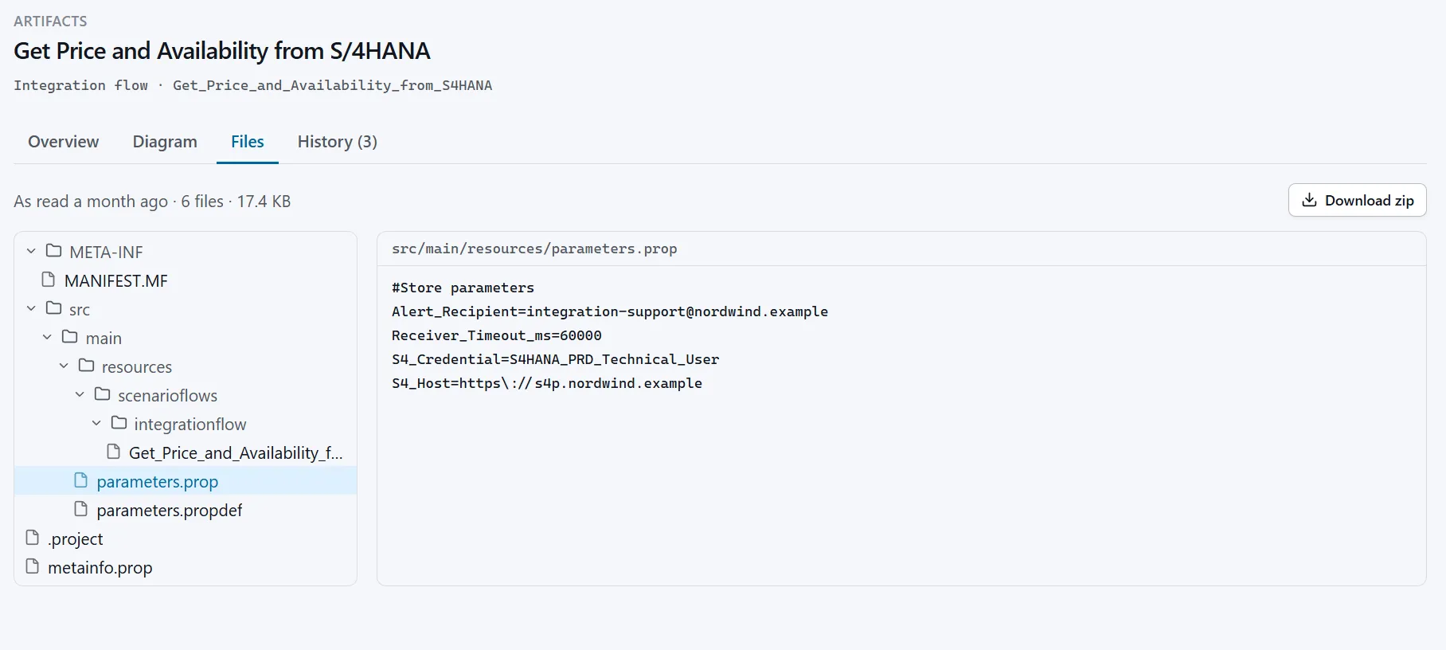Collapse the resources folder chevron
Viewport: 1446px width, 650px height.
tap(64, 366)
